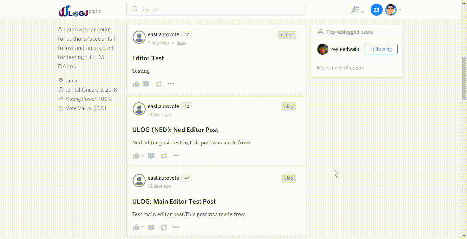The width and height of the screenshot is (467, 239).
Task: Click 'ulog' tag on Main Editor Test Post
Action: (x=289, y=178)
